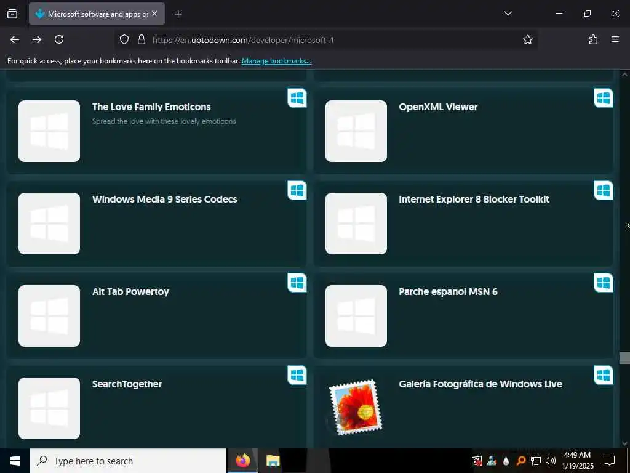Image resolution: width=630 pixels, height=473 pixels.
Task: Click Windows badge on Internet Explorer 8 Blocker card
Action: 604,191
